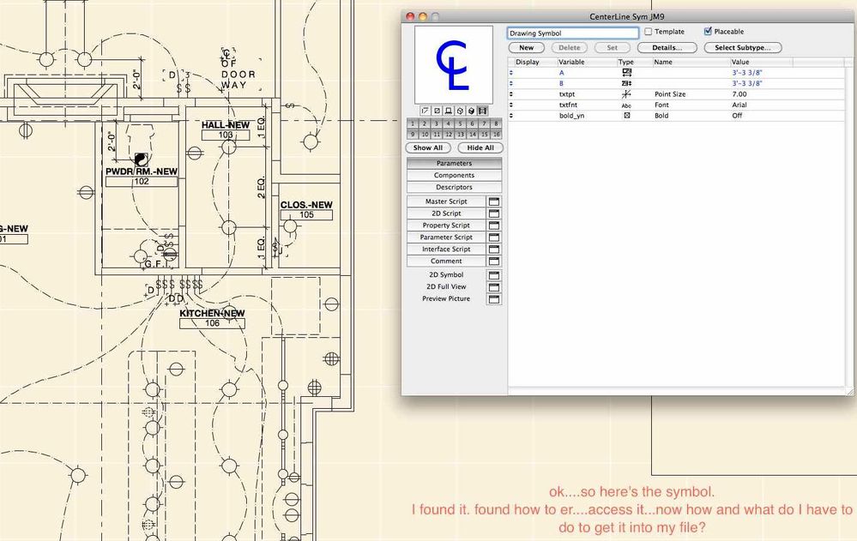Click the Details... button
The image size is (857, 541).
tap(667, 47)
